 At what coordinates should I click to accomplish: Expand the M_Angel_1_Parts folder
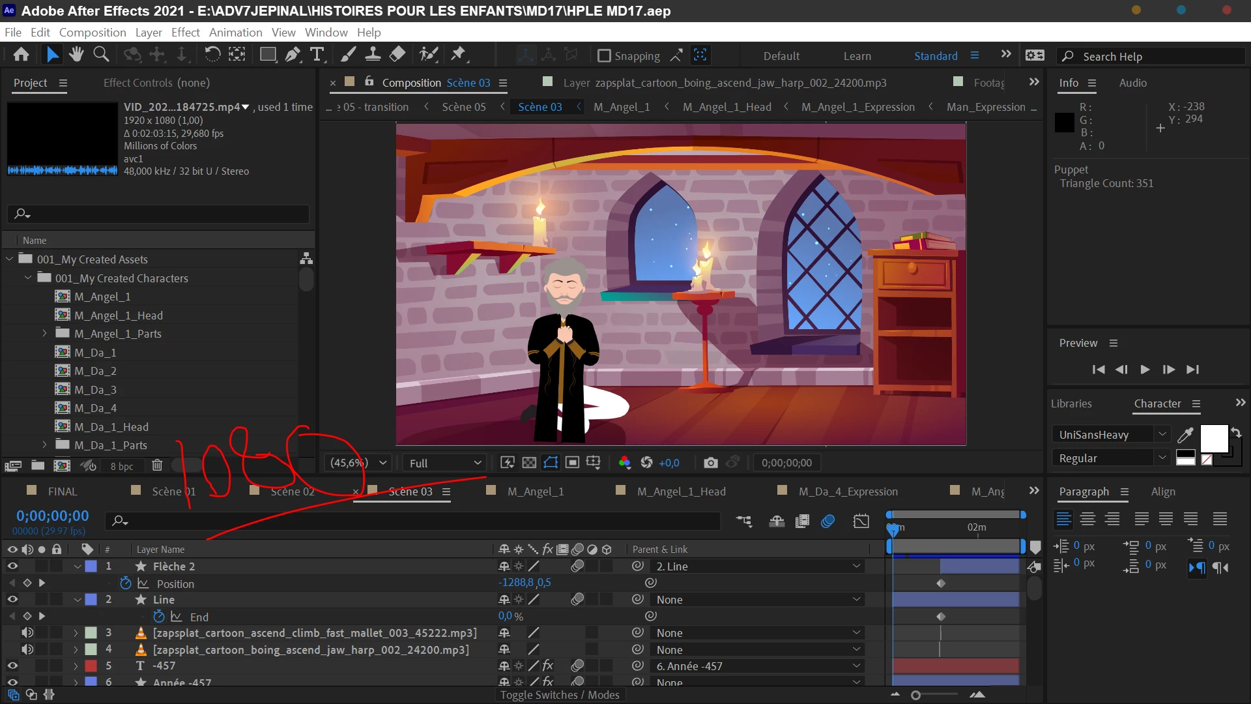tap(44, 334)
